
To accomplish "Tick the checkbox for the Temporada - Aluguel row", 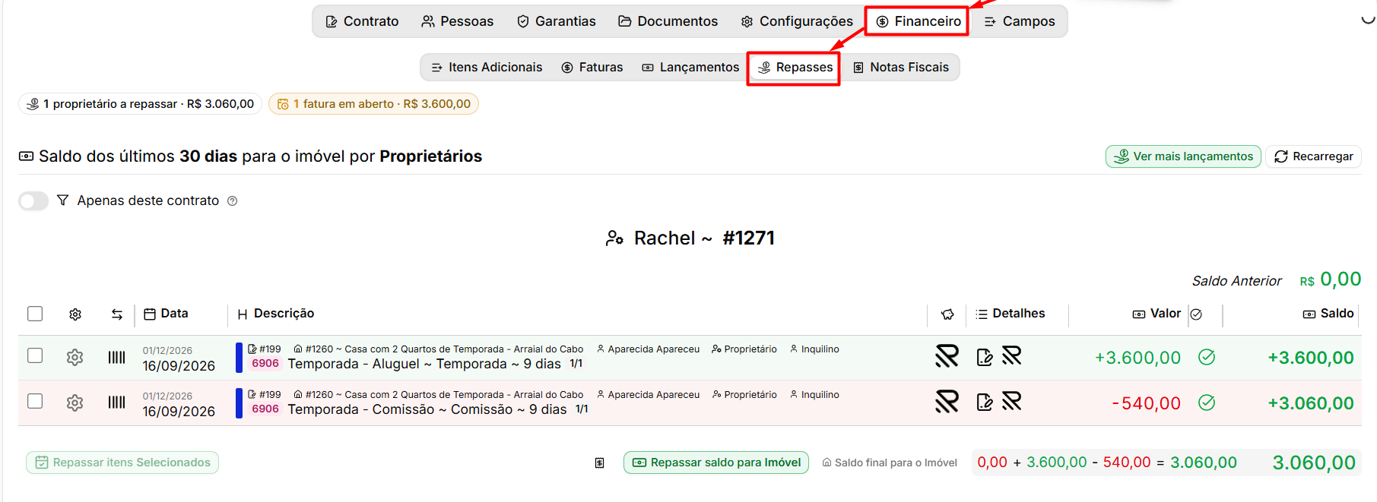I will (x=35, y=355).
